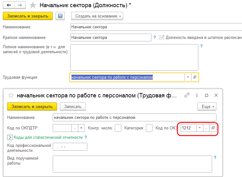Click the Вид поручаемой работы text area
Screen dimensions: 242x177
coord(132,164)
